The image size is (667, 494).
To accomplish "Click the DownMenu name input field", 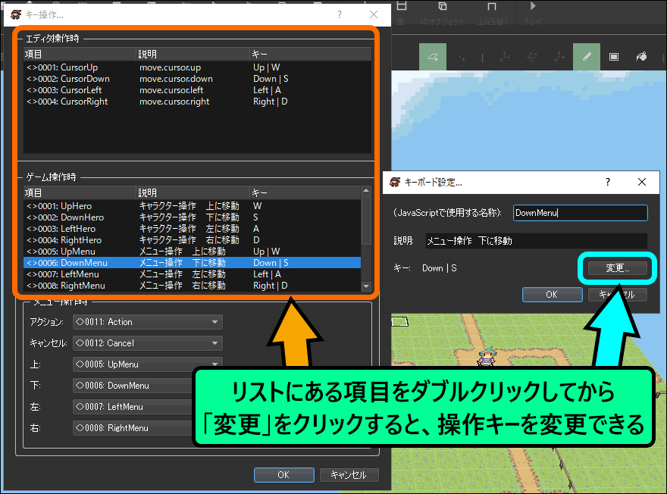I will coord(580,214).
